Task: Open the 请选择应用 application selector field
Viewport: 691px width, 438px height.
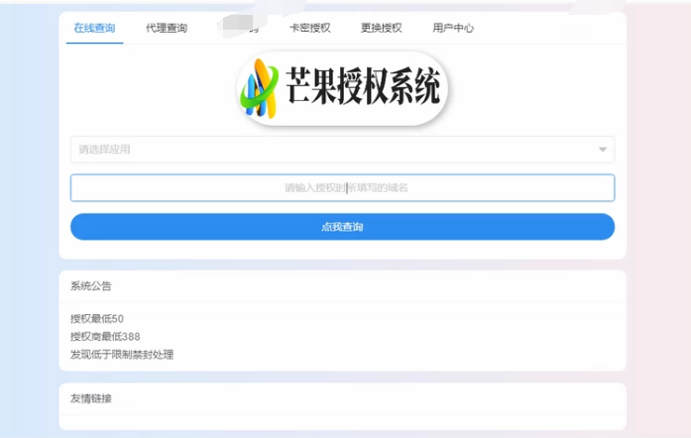Action: (327, 150)
